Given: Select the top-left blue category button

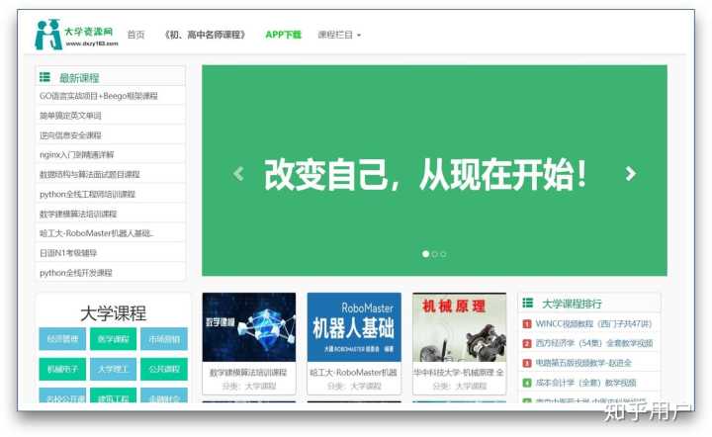Looking at the screenshot, I should (x=62, y=339).
